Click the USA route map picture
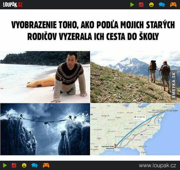180x170 pixels. click(x=135, y=129)
